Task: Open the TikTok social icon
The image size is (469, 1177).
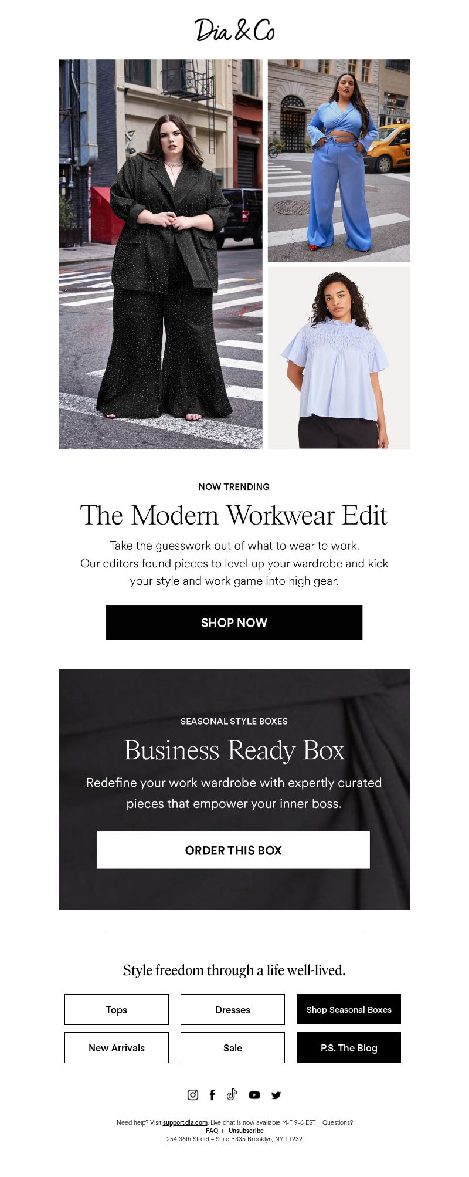Action: click(x=232, y=1094)
